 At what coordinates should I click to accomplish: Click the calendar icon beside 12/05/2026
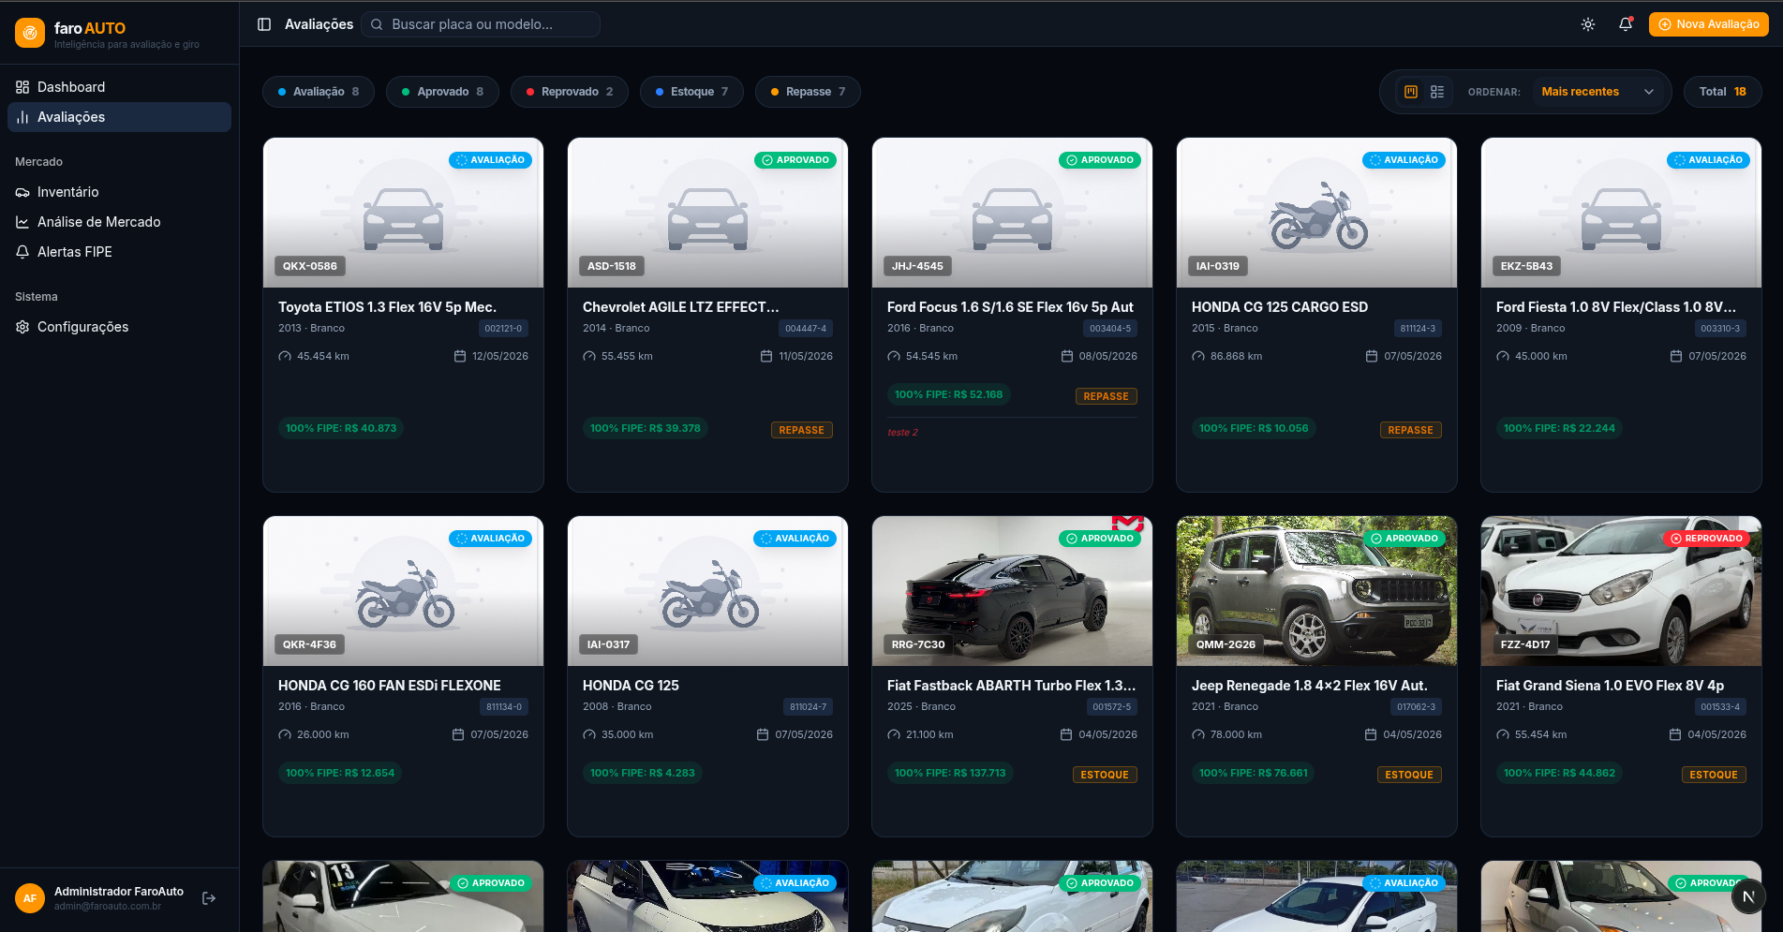tap(460, 356)
